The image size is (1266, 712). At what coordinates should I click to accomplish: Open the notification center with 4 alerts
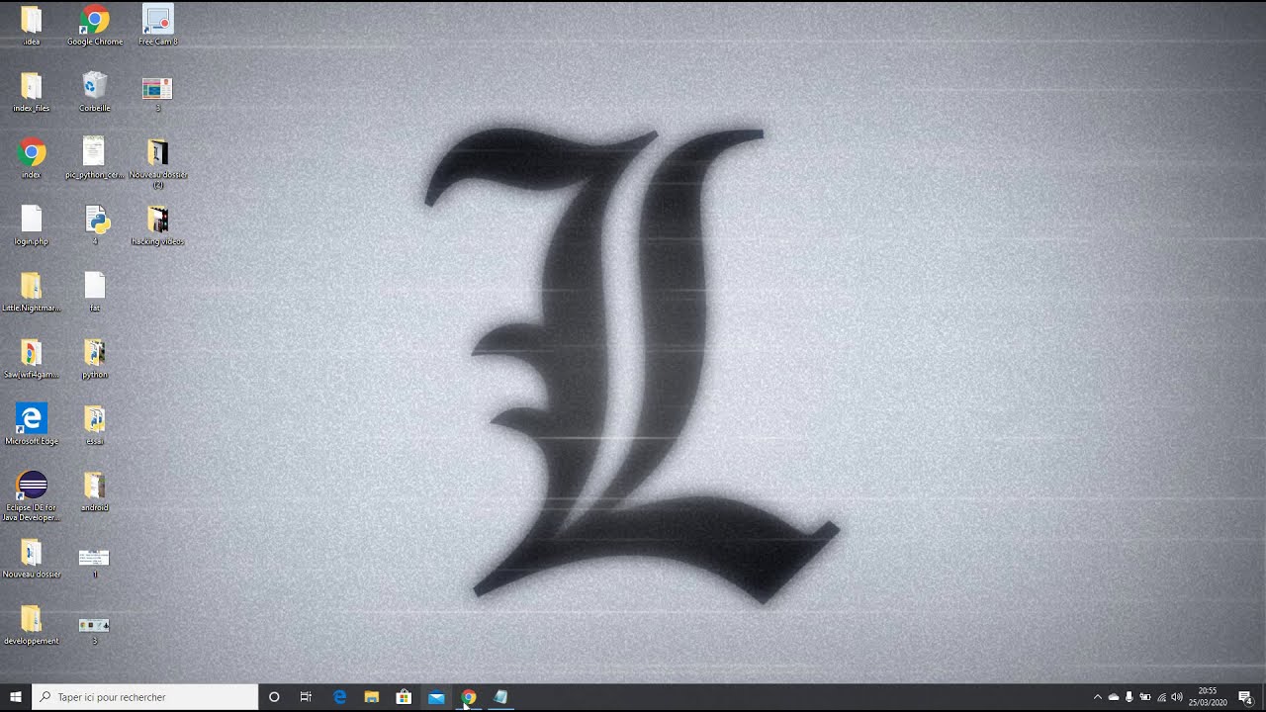click(x=1246, y=697)
